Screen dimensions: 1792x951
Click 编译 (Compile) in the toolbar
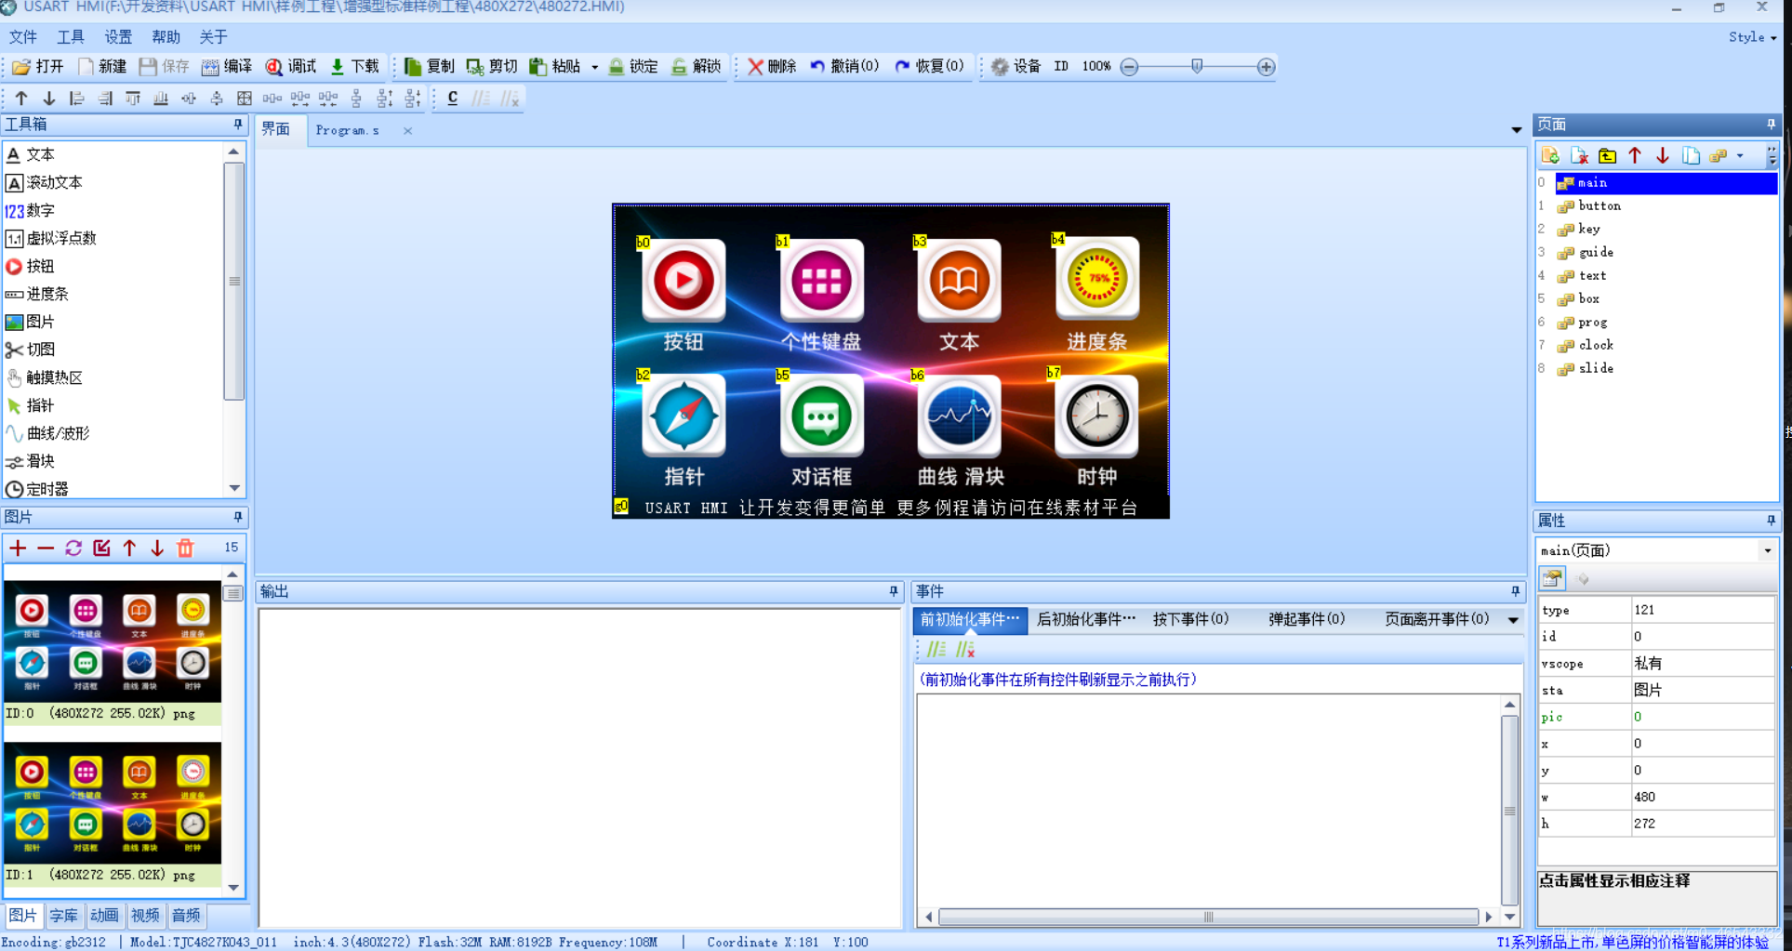(227, 66)
